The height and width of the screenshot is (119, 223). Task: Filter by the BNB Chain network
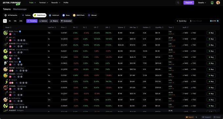[x=79, y=15]
